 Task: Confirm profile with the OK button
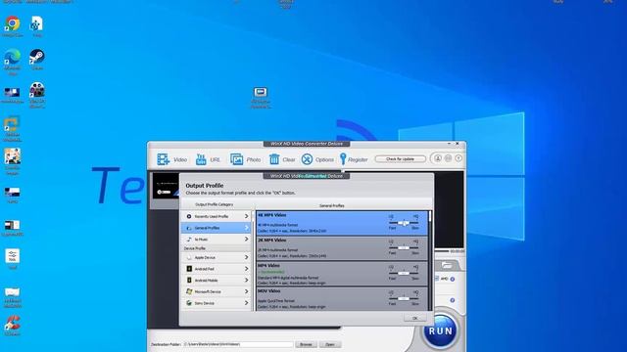[x=414, y=318]
